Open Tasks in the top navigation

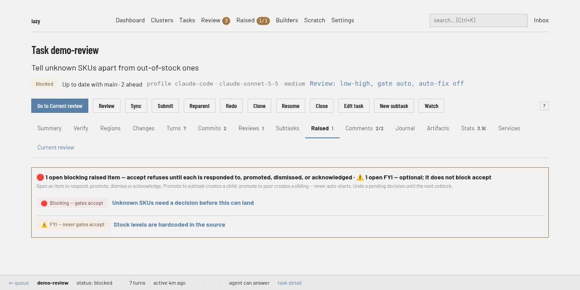coord(187,20)
